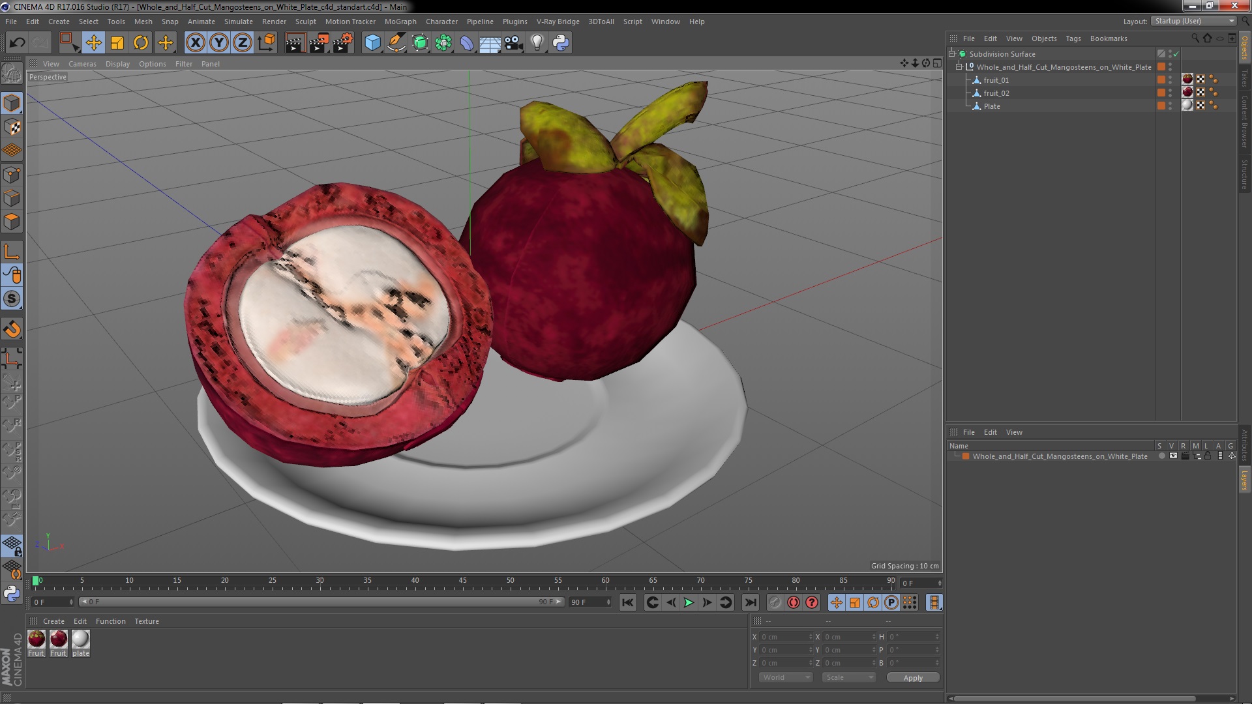Click the Apply button in the coordinates panel
The height and width of the screenshot is (704, 1252).
click(x=912, y=678)
